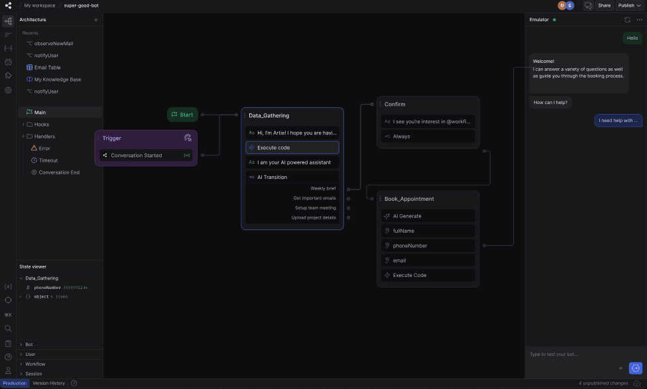
Task: Open the Publish dropdown
Action: click(629, 5)
